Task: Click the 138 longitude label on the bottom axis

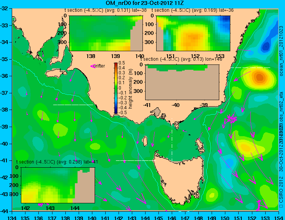Action: coord(65,218)
